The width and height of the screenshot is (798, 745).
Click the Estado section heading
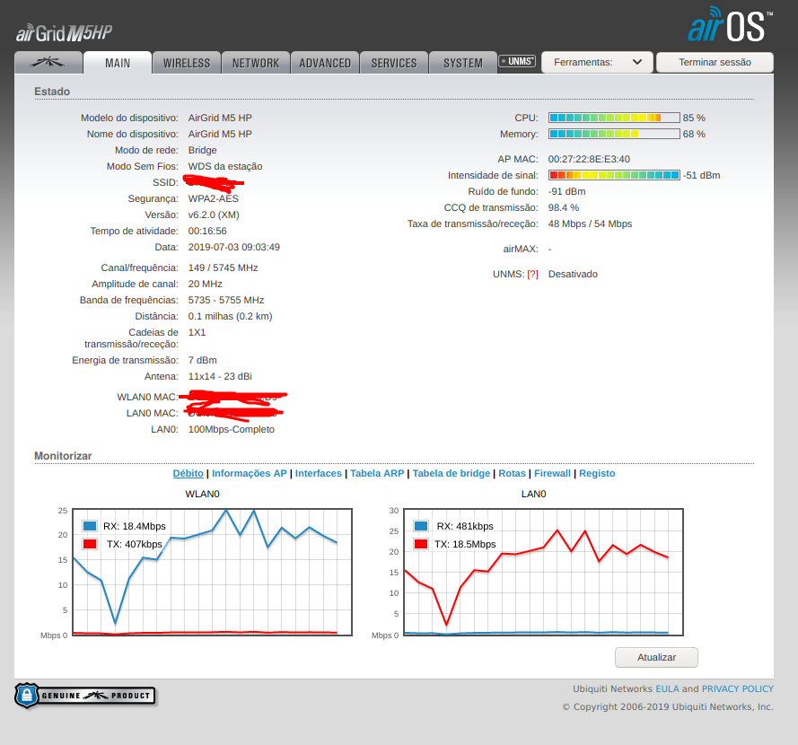tap(52, 92)
